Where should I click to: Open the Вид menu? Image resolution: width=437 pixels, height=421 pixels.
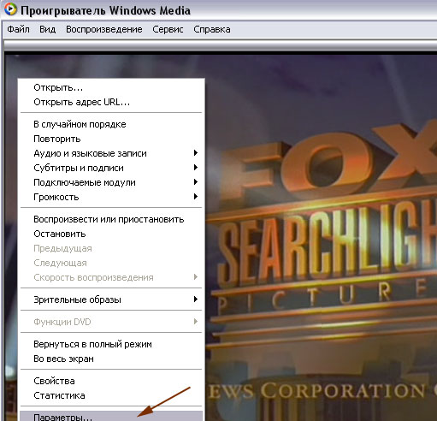(x=48, y=29)
